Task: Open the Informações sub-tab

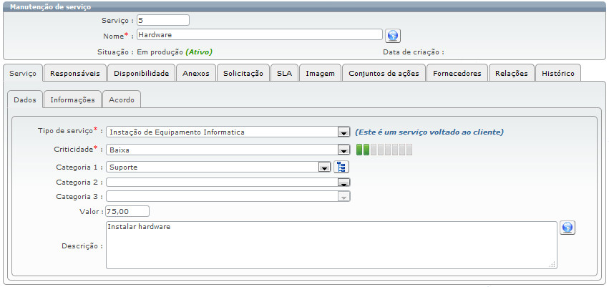Action: (72, 100)
